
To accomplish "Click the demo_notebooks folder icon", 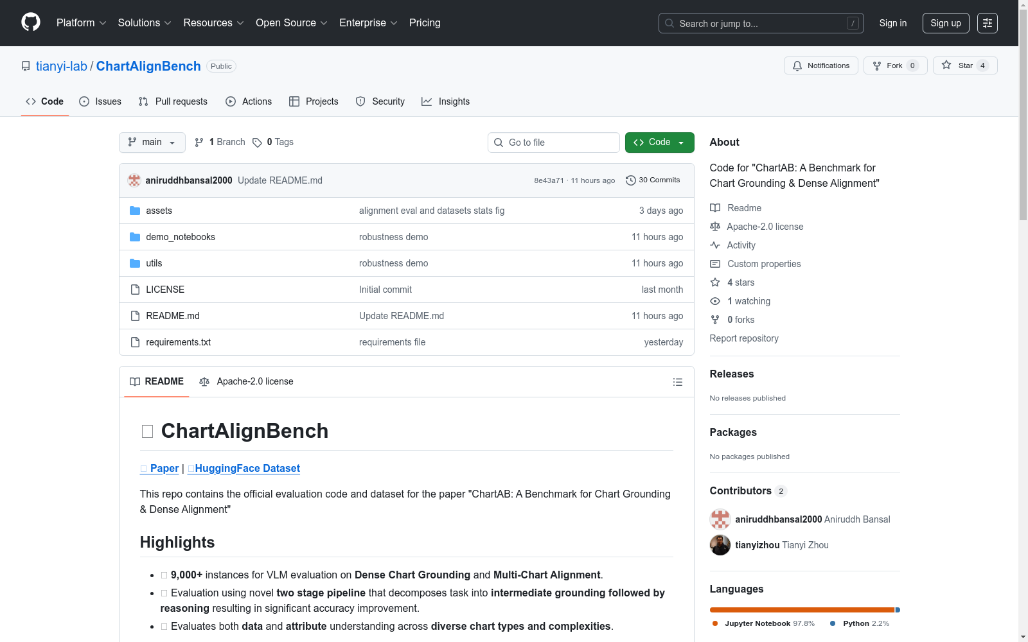I will (135, 237).
